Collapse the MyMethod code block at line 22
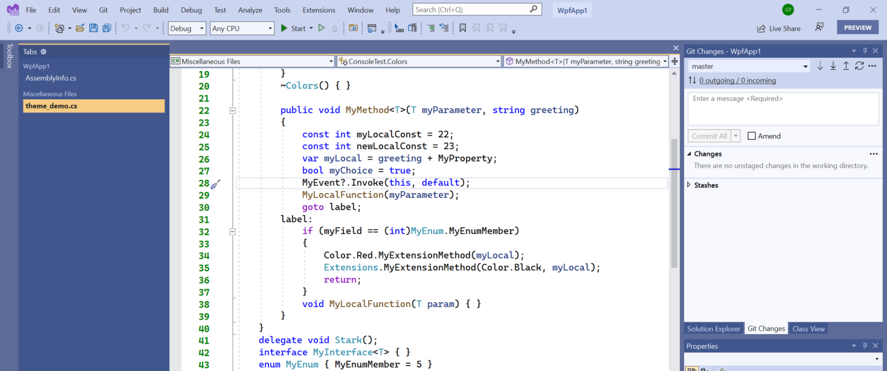 233,110
